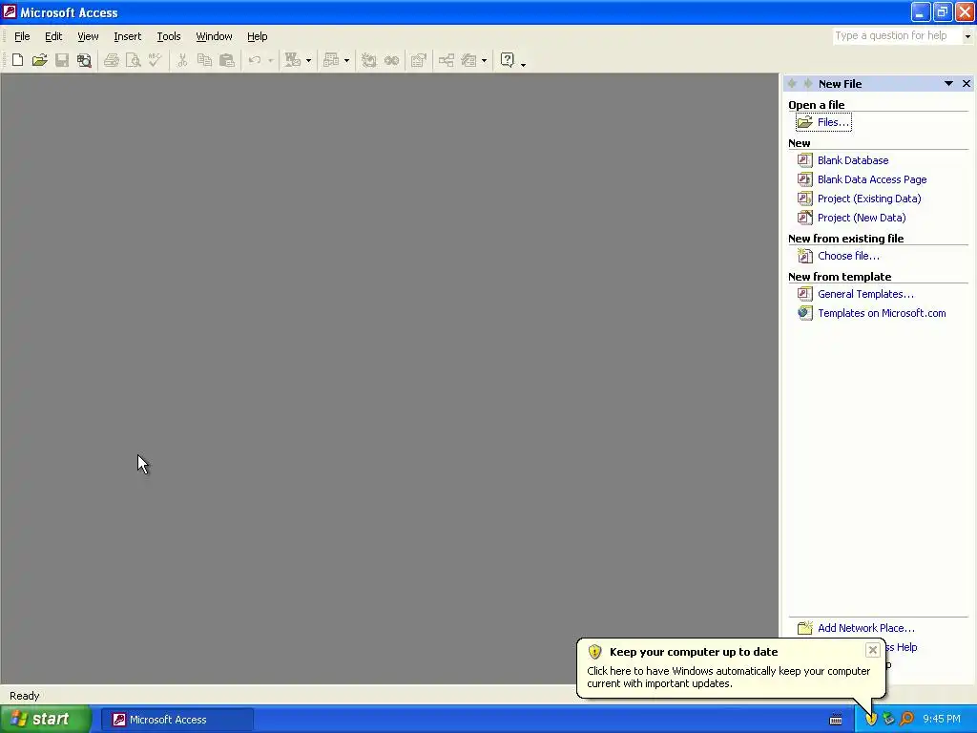Expand the OfficeLinks dropdown arrow
This screenshot has height=733, width=977.
pyautogui.click(x=308, y=60)
